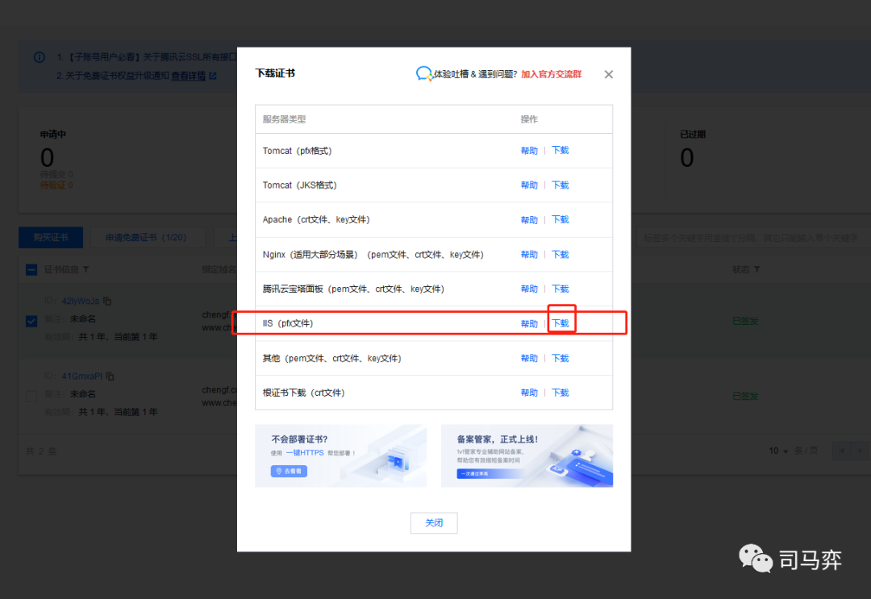Click 购买证书 button in the background page
The height and width of the screenshot is (599, 871).
(51, 238)
